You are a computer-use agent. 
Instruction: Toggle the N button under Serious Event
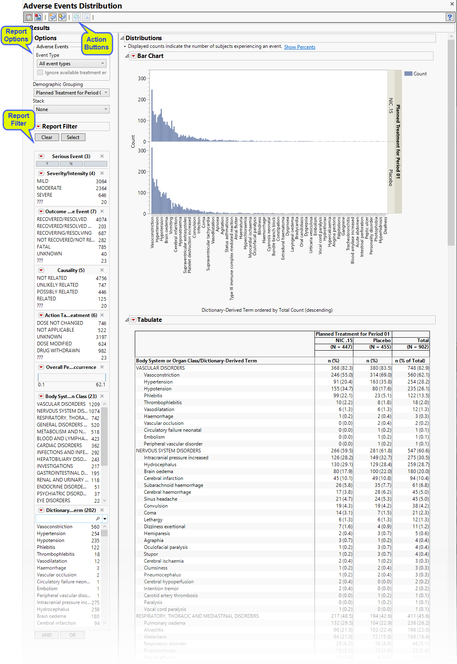pyautogui.click(x=71, y=164)
